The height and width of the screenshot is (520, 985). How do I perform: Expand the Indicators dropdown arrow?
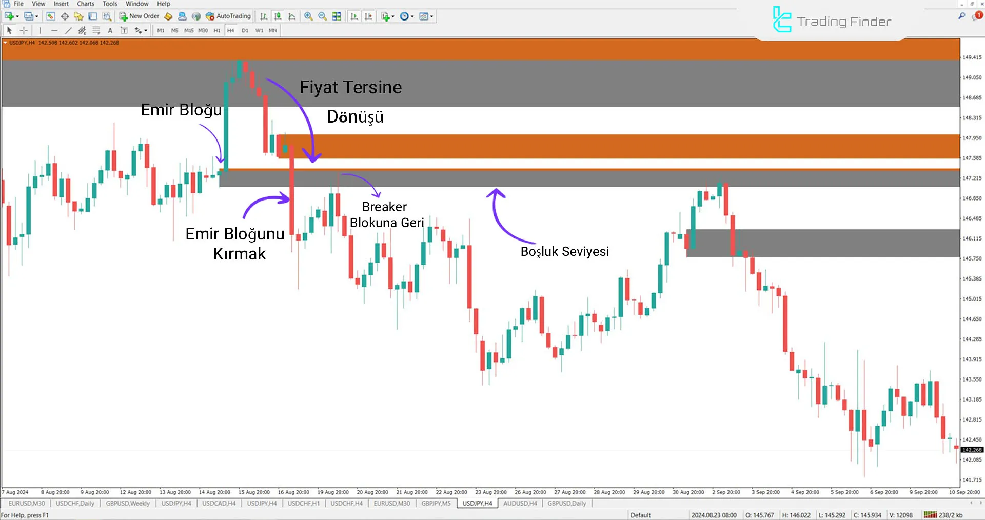[x=393, y=16]
